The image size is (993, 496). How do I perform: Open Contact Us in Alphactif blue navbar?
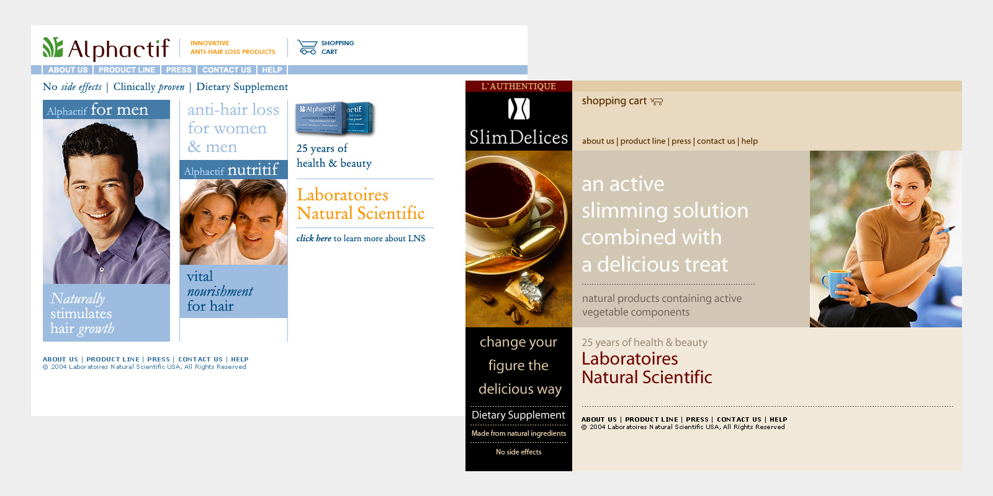point(227,70)
